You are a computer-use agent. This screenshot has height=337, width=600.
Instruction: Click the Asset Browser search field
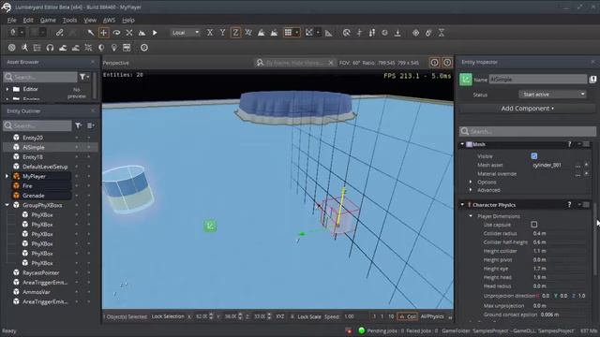click(x=40, y=77)
